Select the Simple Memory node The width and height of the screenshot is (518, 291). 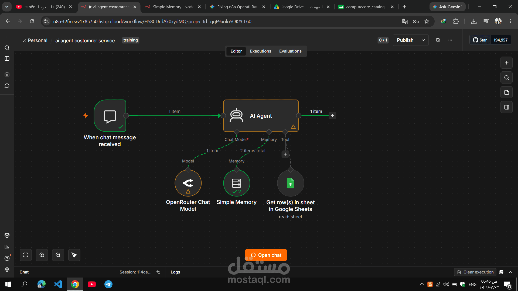pyautogui.click(x=237, y=183)
